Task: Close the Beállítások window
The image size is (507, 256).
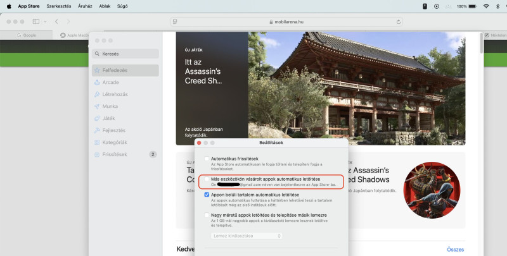Action: (x=199, y=142)
